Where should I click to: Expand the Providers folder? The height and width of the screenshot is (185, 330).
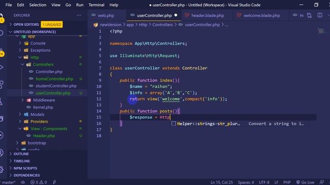coord(39,122)
